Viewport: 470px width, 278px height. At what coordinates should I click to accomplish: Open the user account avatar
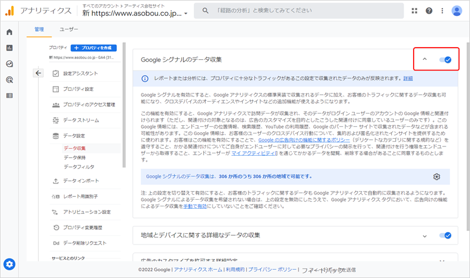[x=457, y=11]
